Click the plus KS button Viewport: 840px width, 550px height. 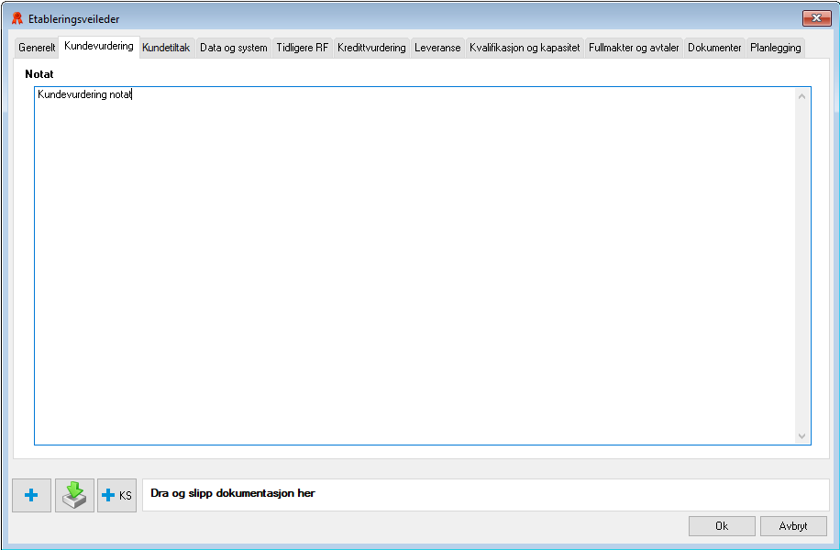coord(116,495)
